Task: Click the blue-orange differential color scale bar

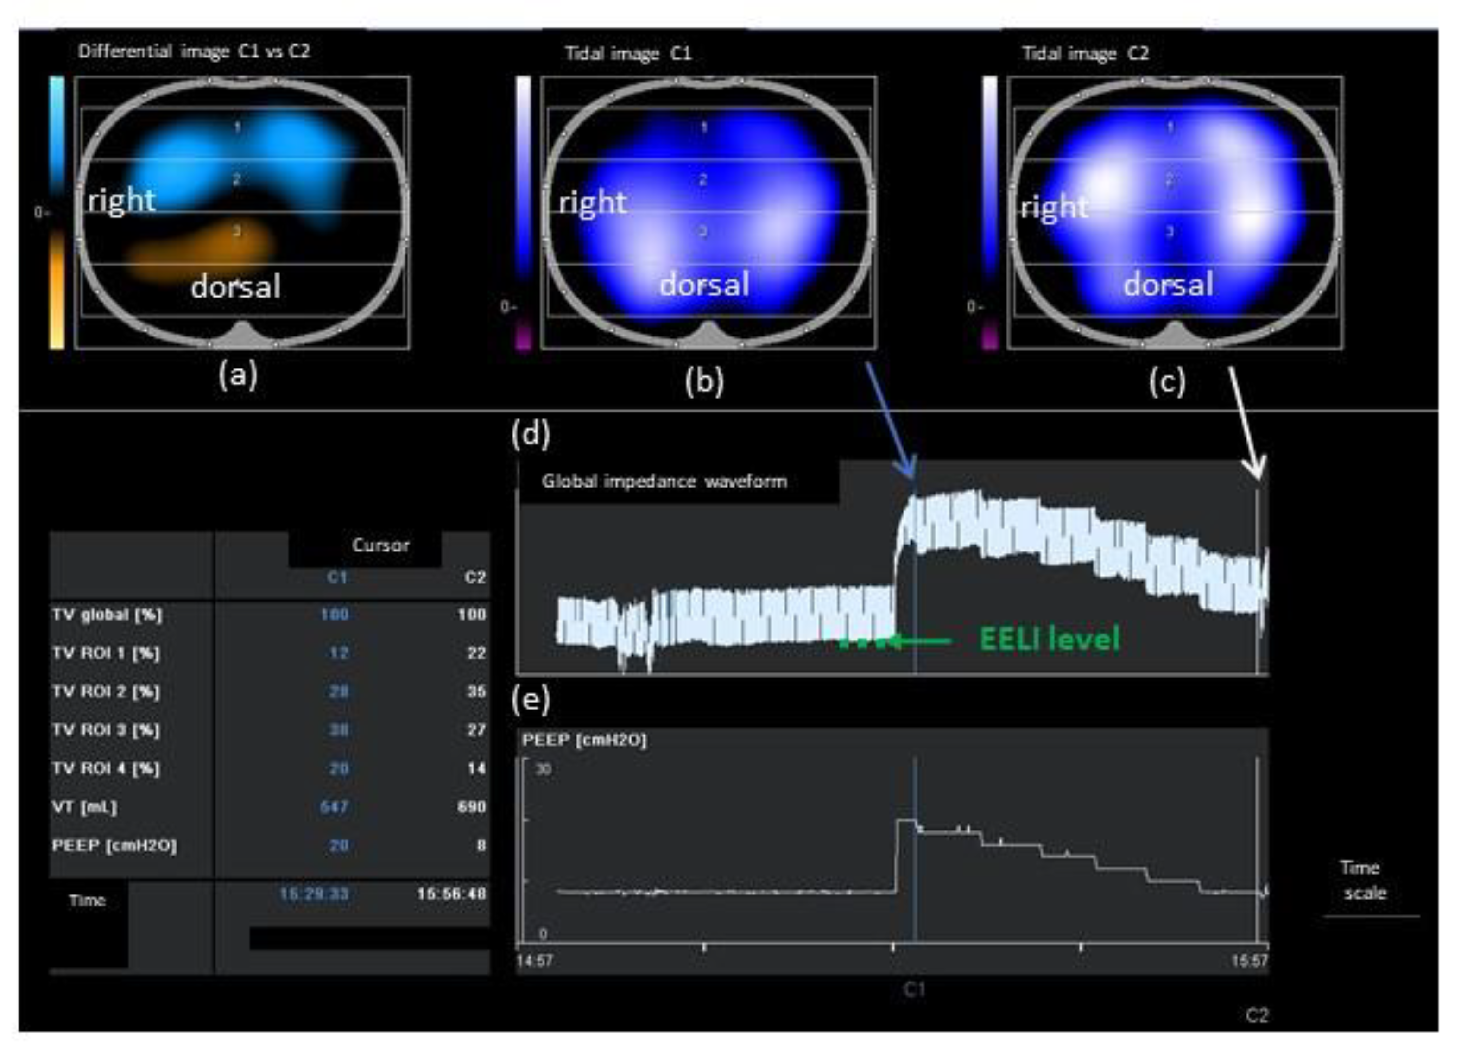Action: click(57, 213)
